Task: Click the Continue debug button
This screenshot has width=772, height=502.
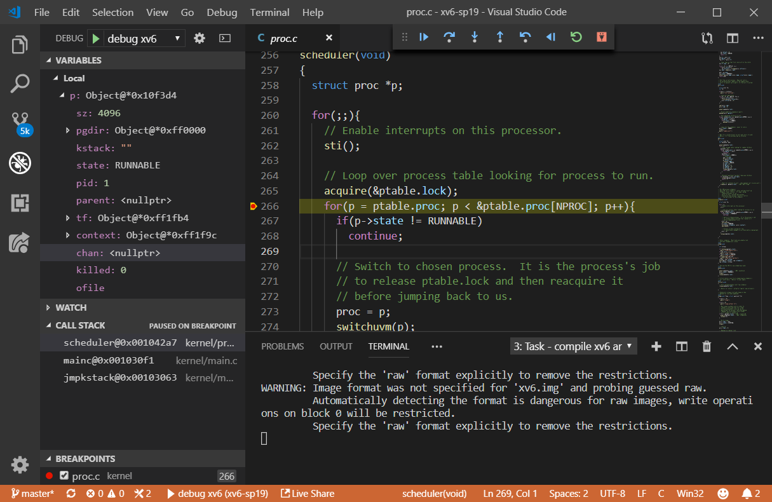Action: (424, 37)
